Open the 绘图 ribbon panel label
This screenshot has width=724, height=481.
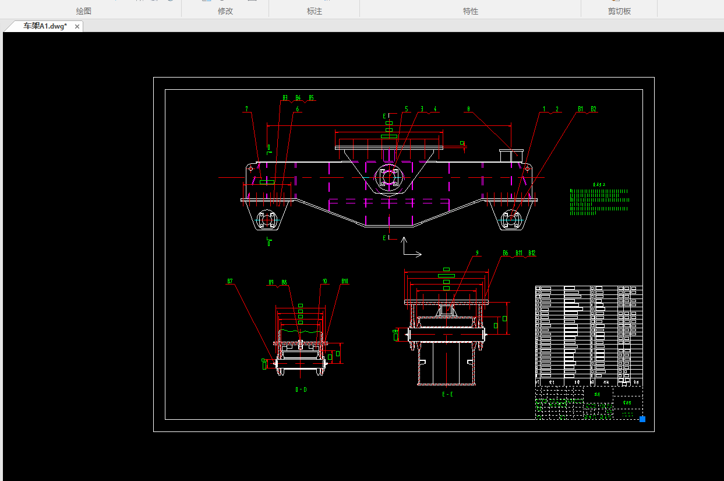click(x=84, y=11)
